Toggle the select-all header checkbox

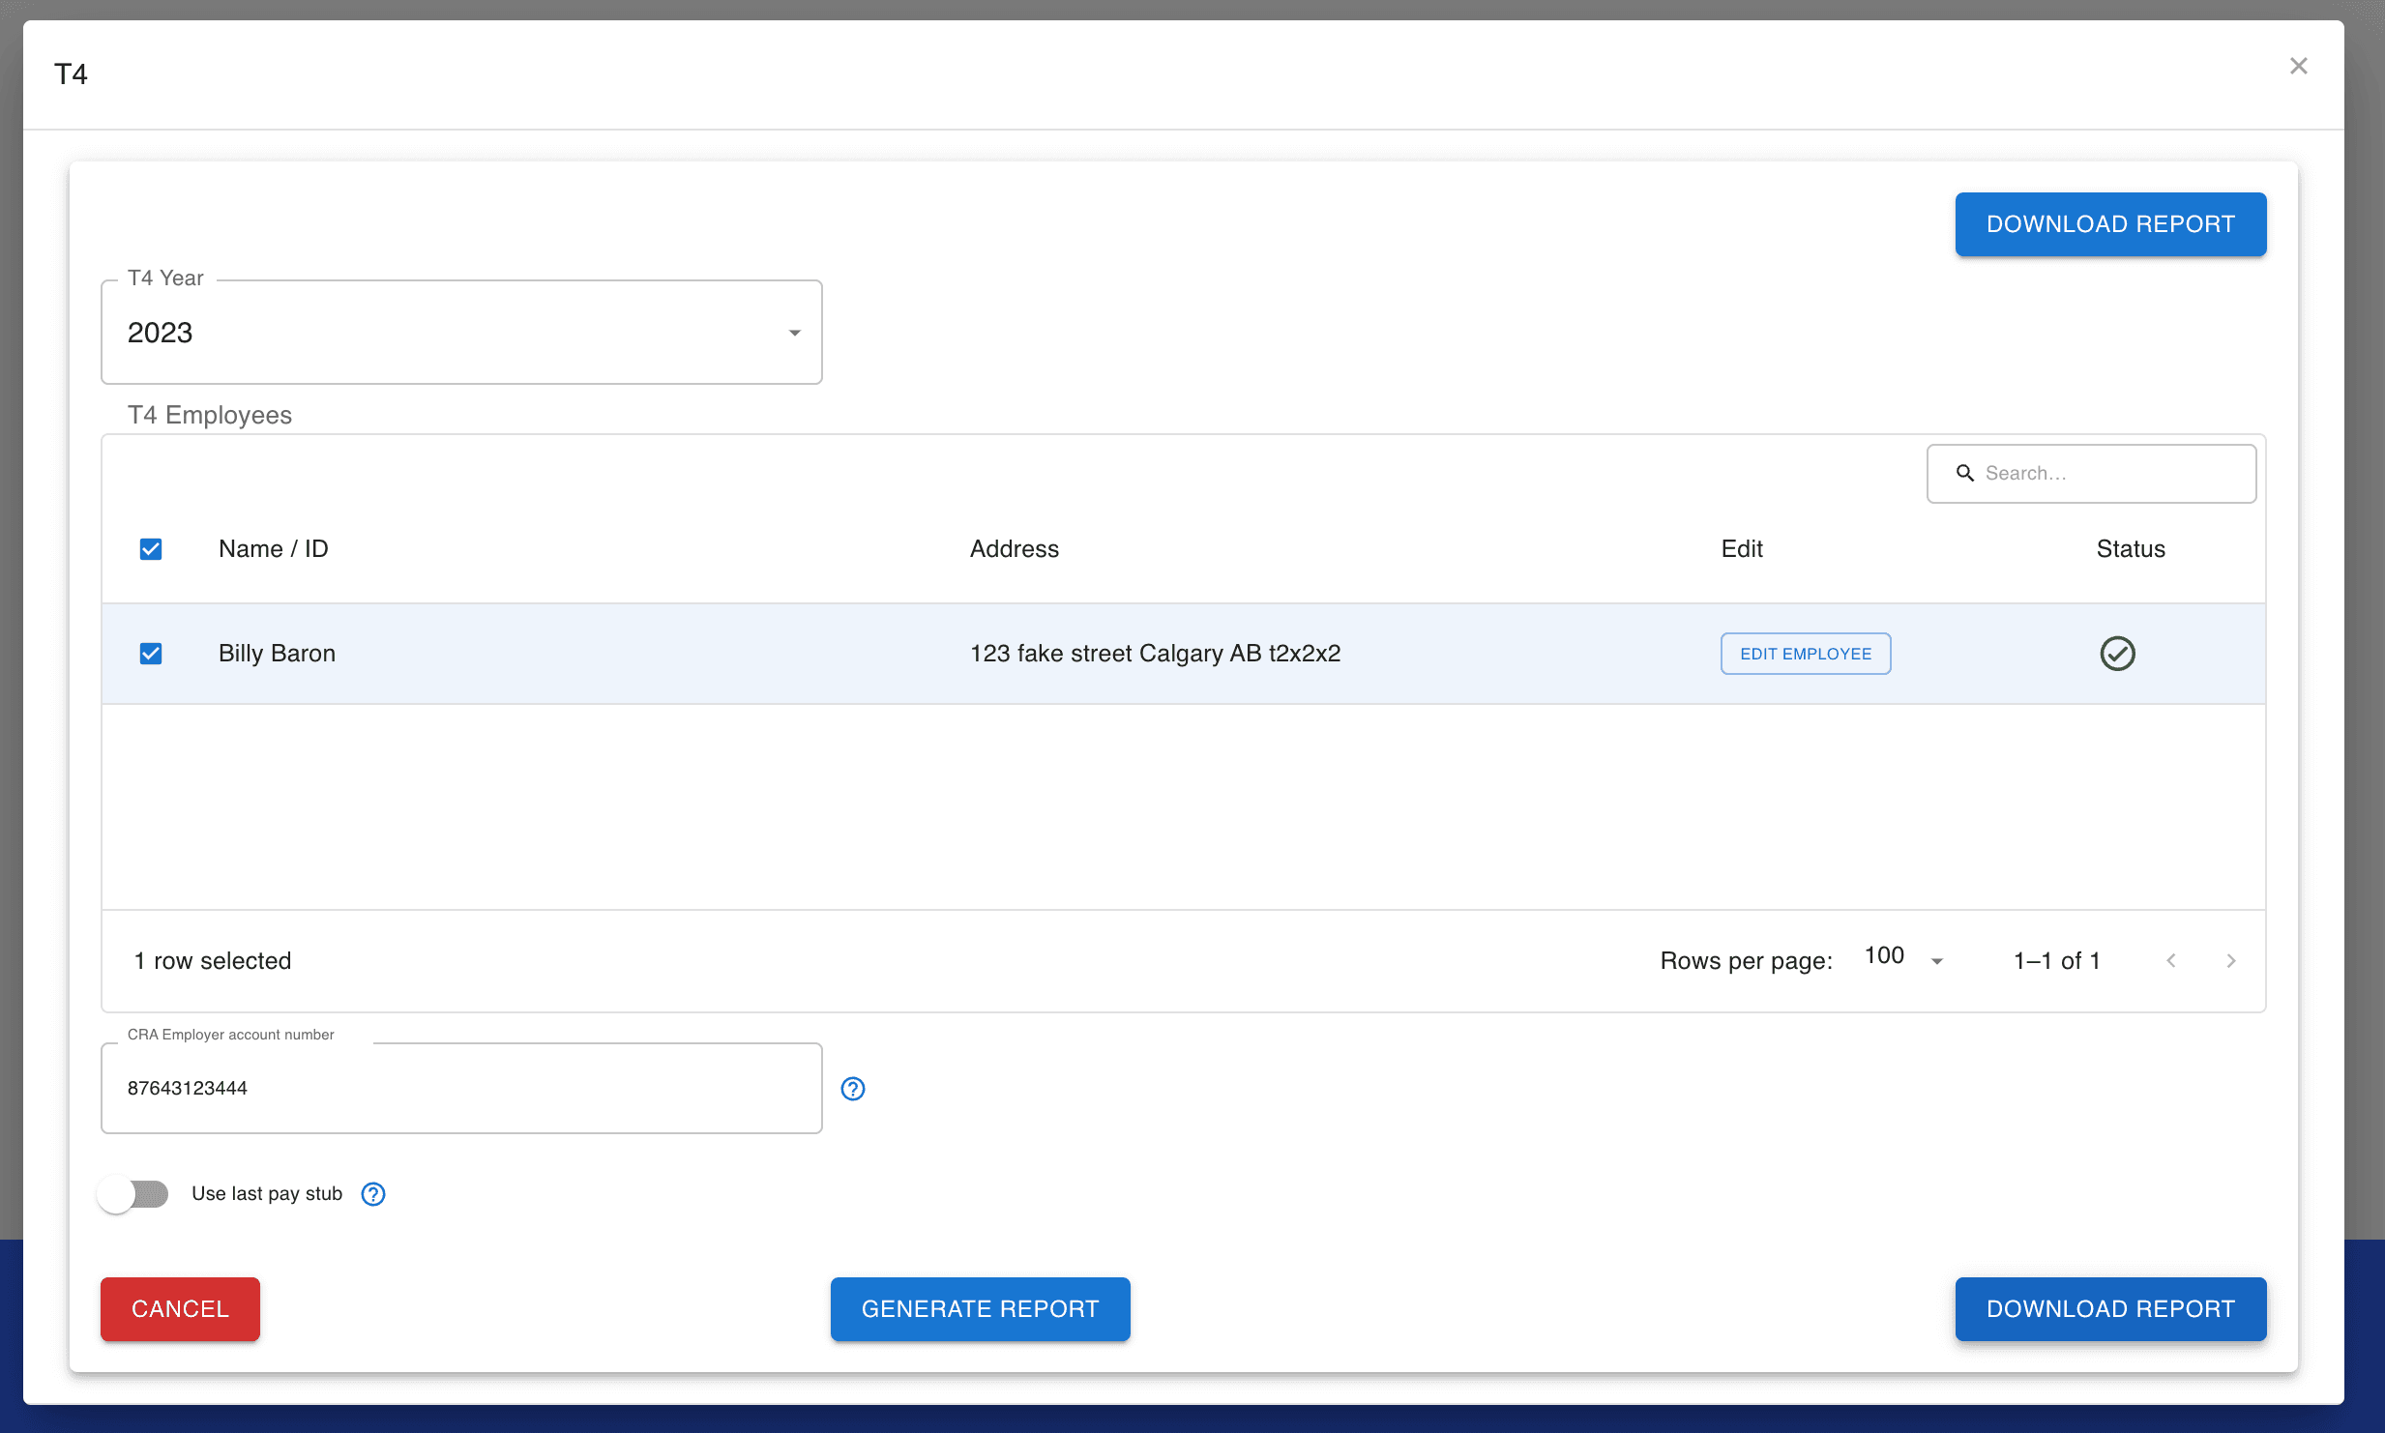[151, 549]
